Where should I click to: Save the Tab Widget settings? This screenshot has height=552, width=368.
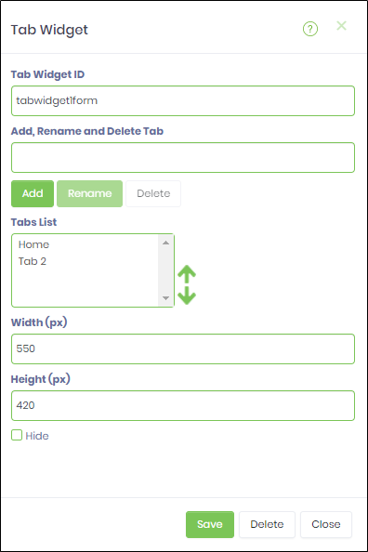point(210,524)
